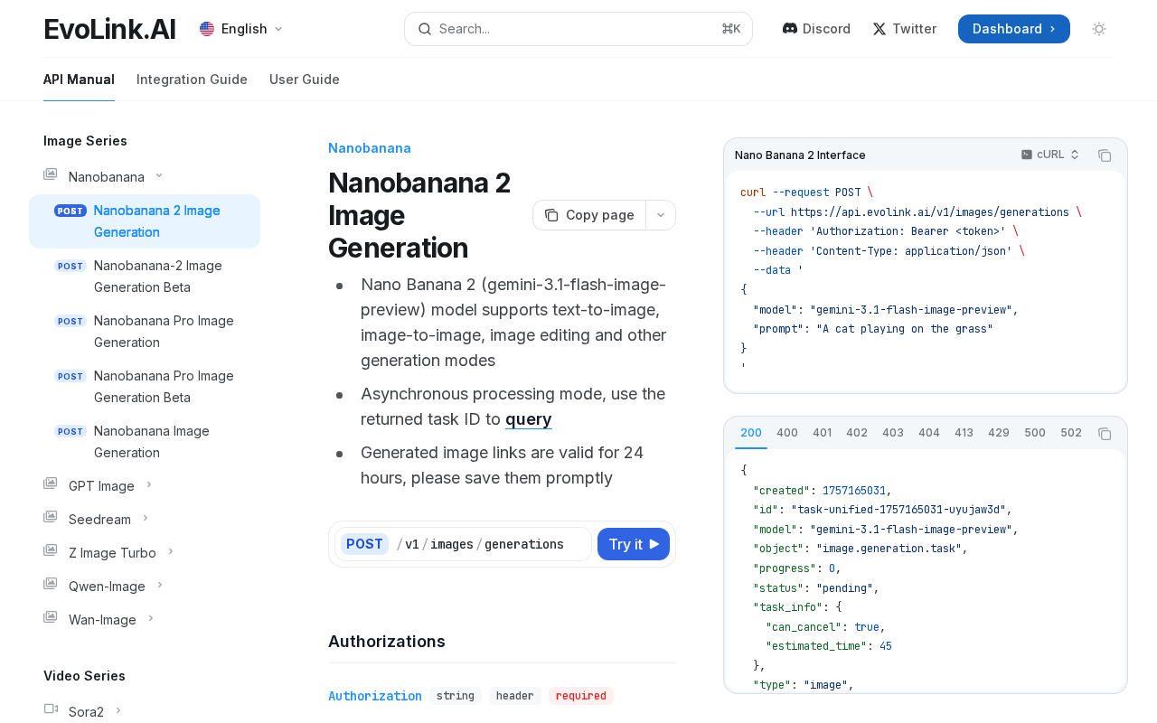Open the English language selector dropdown
Image resolution: width=1157 pixels, height=723 pixels.
click(241, 29)
